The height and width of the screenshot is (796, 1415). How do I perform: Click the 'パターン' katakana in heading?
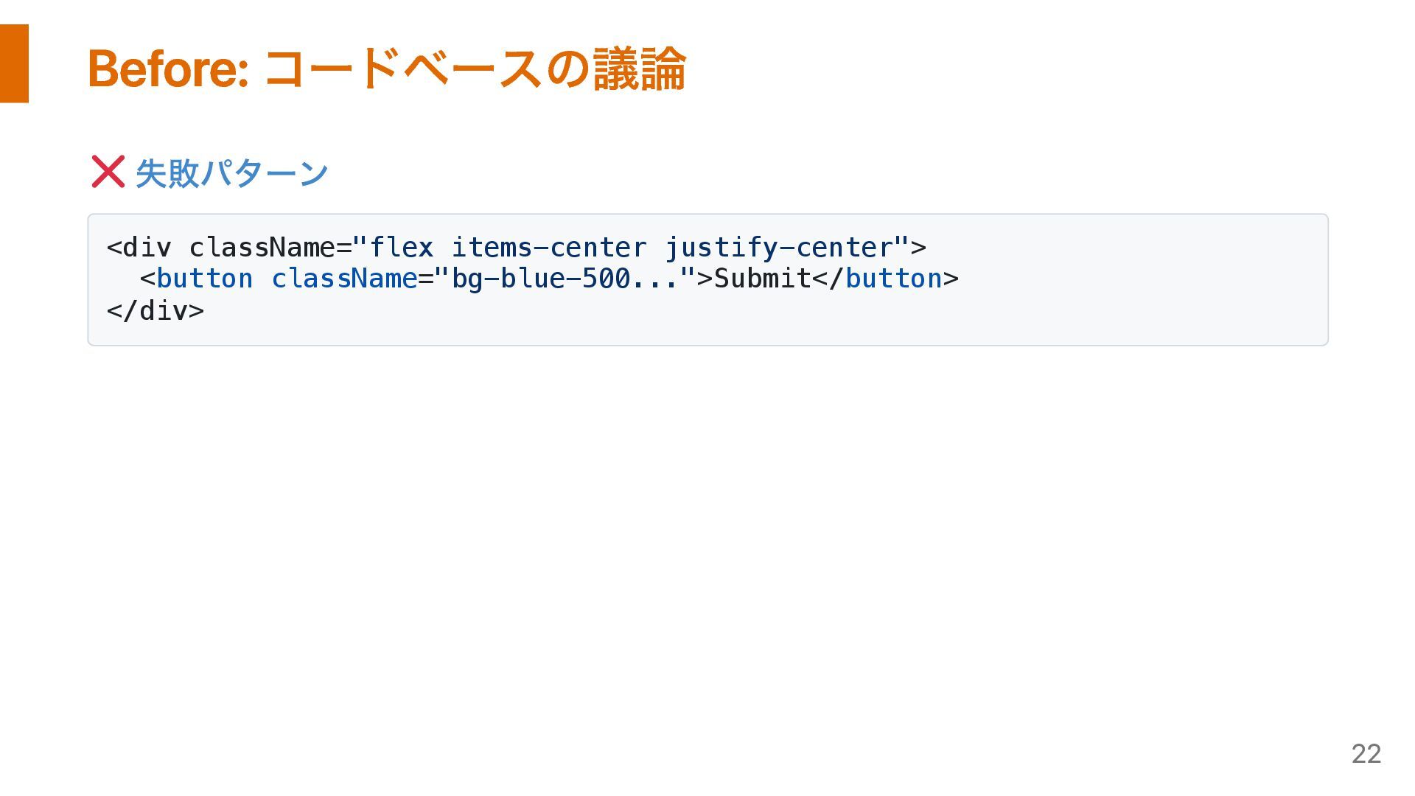point(264,172)
